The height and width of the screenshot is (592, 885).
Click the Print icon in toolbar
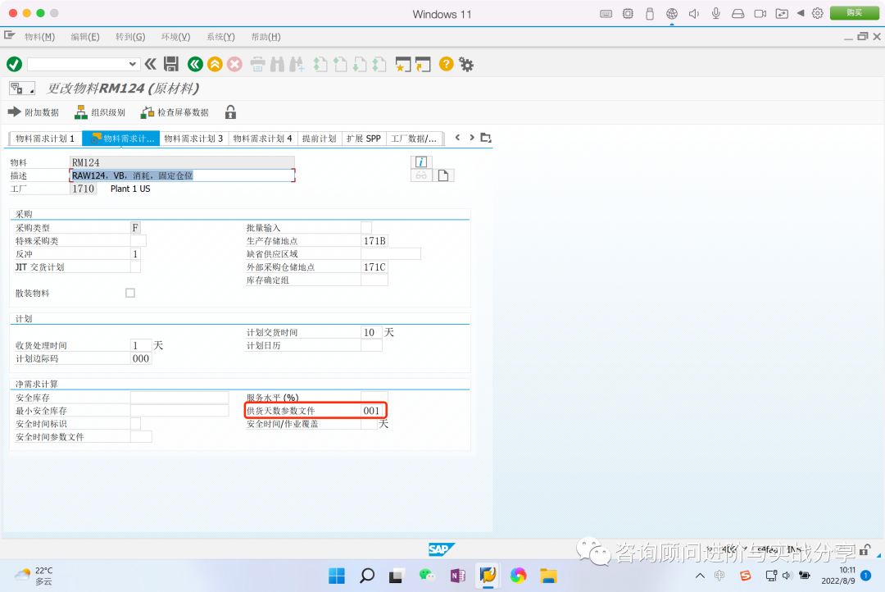coord(257,65)
